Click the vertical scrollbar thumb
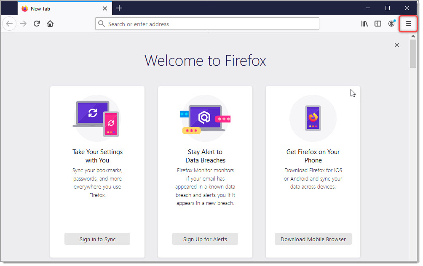The width and height of the screenshot is (423, 266). (x=413, y=53)
